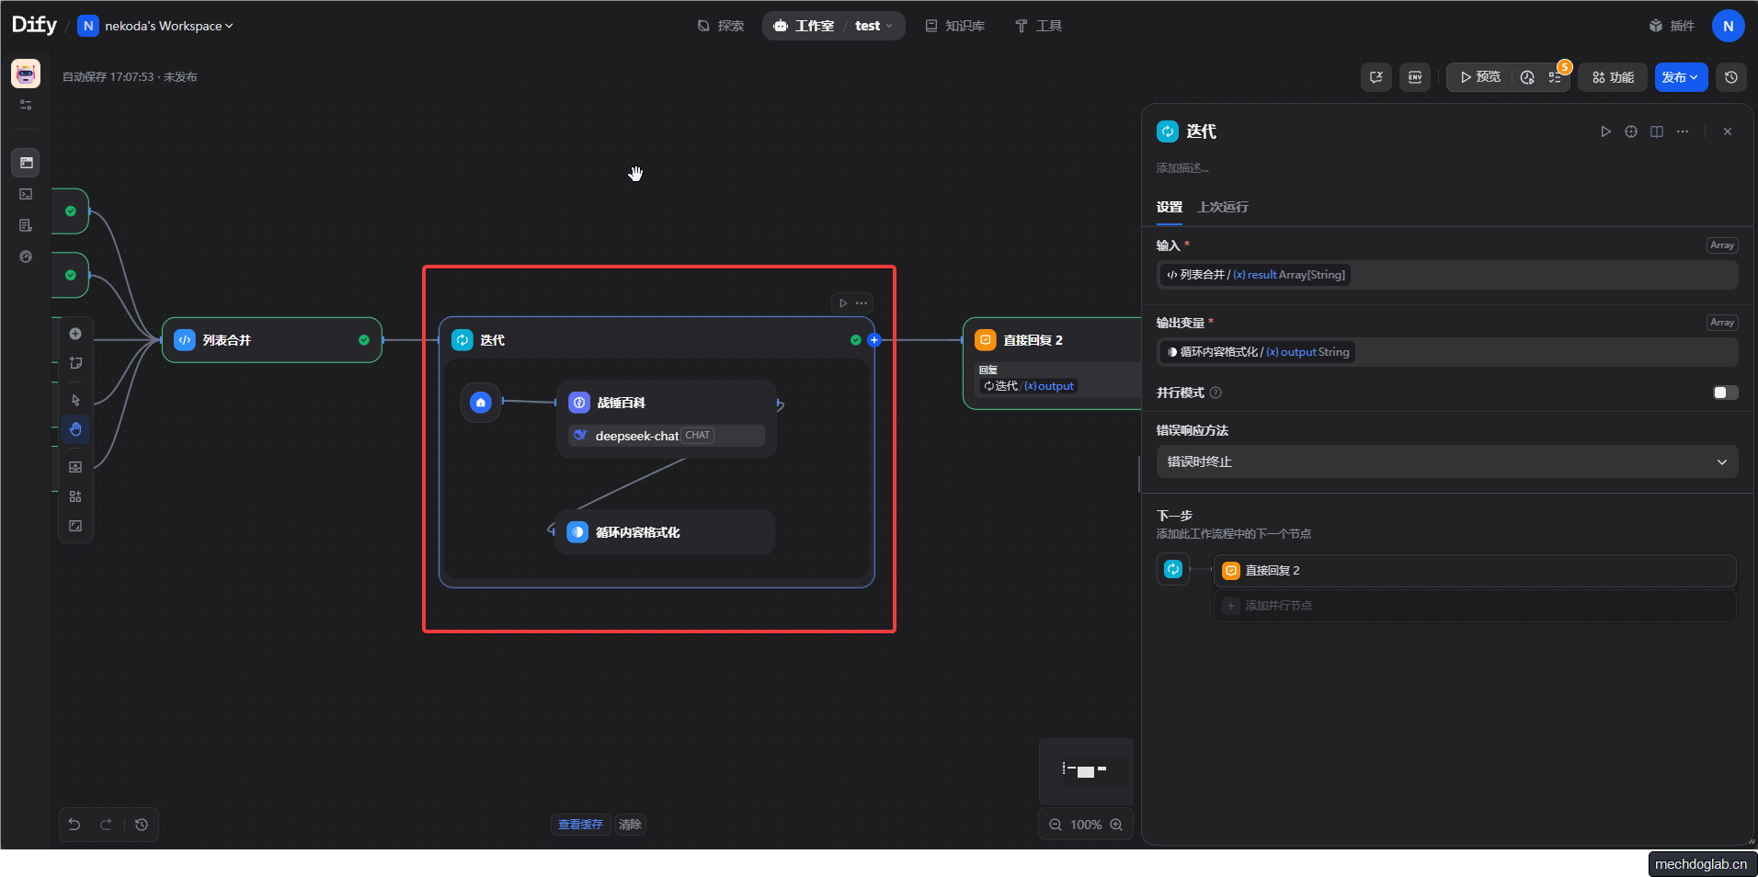Close the 迭代 settings panel

click(1728, 131)
